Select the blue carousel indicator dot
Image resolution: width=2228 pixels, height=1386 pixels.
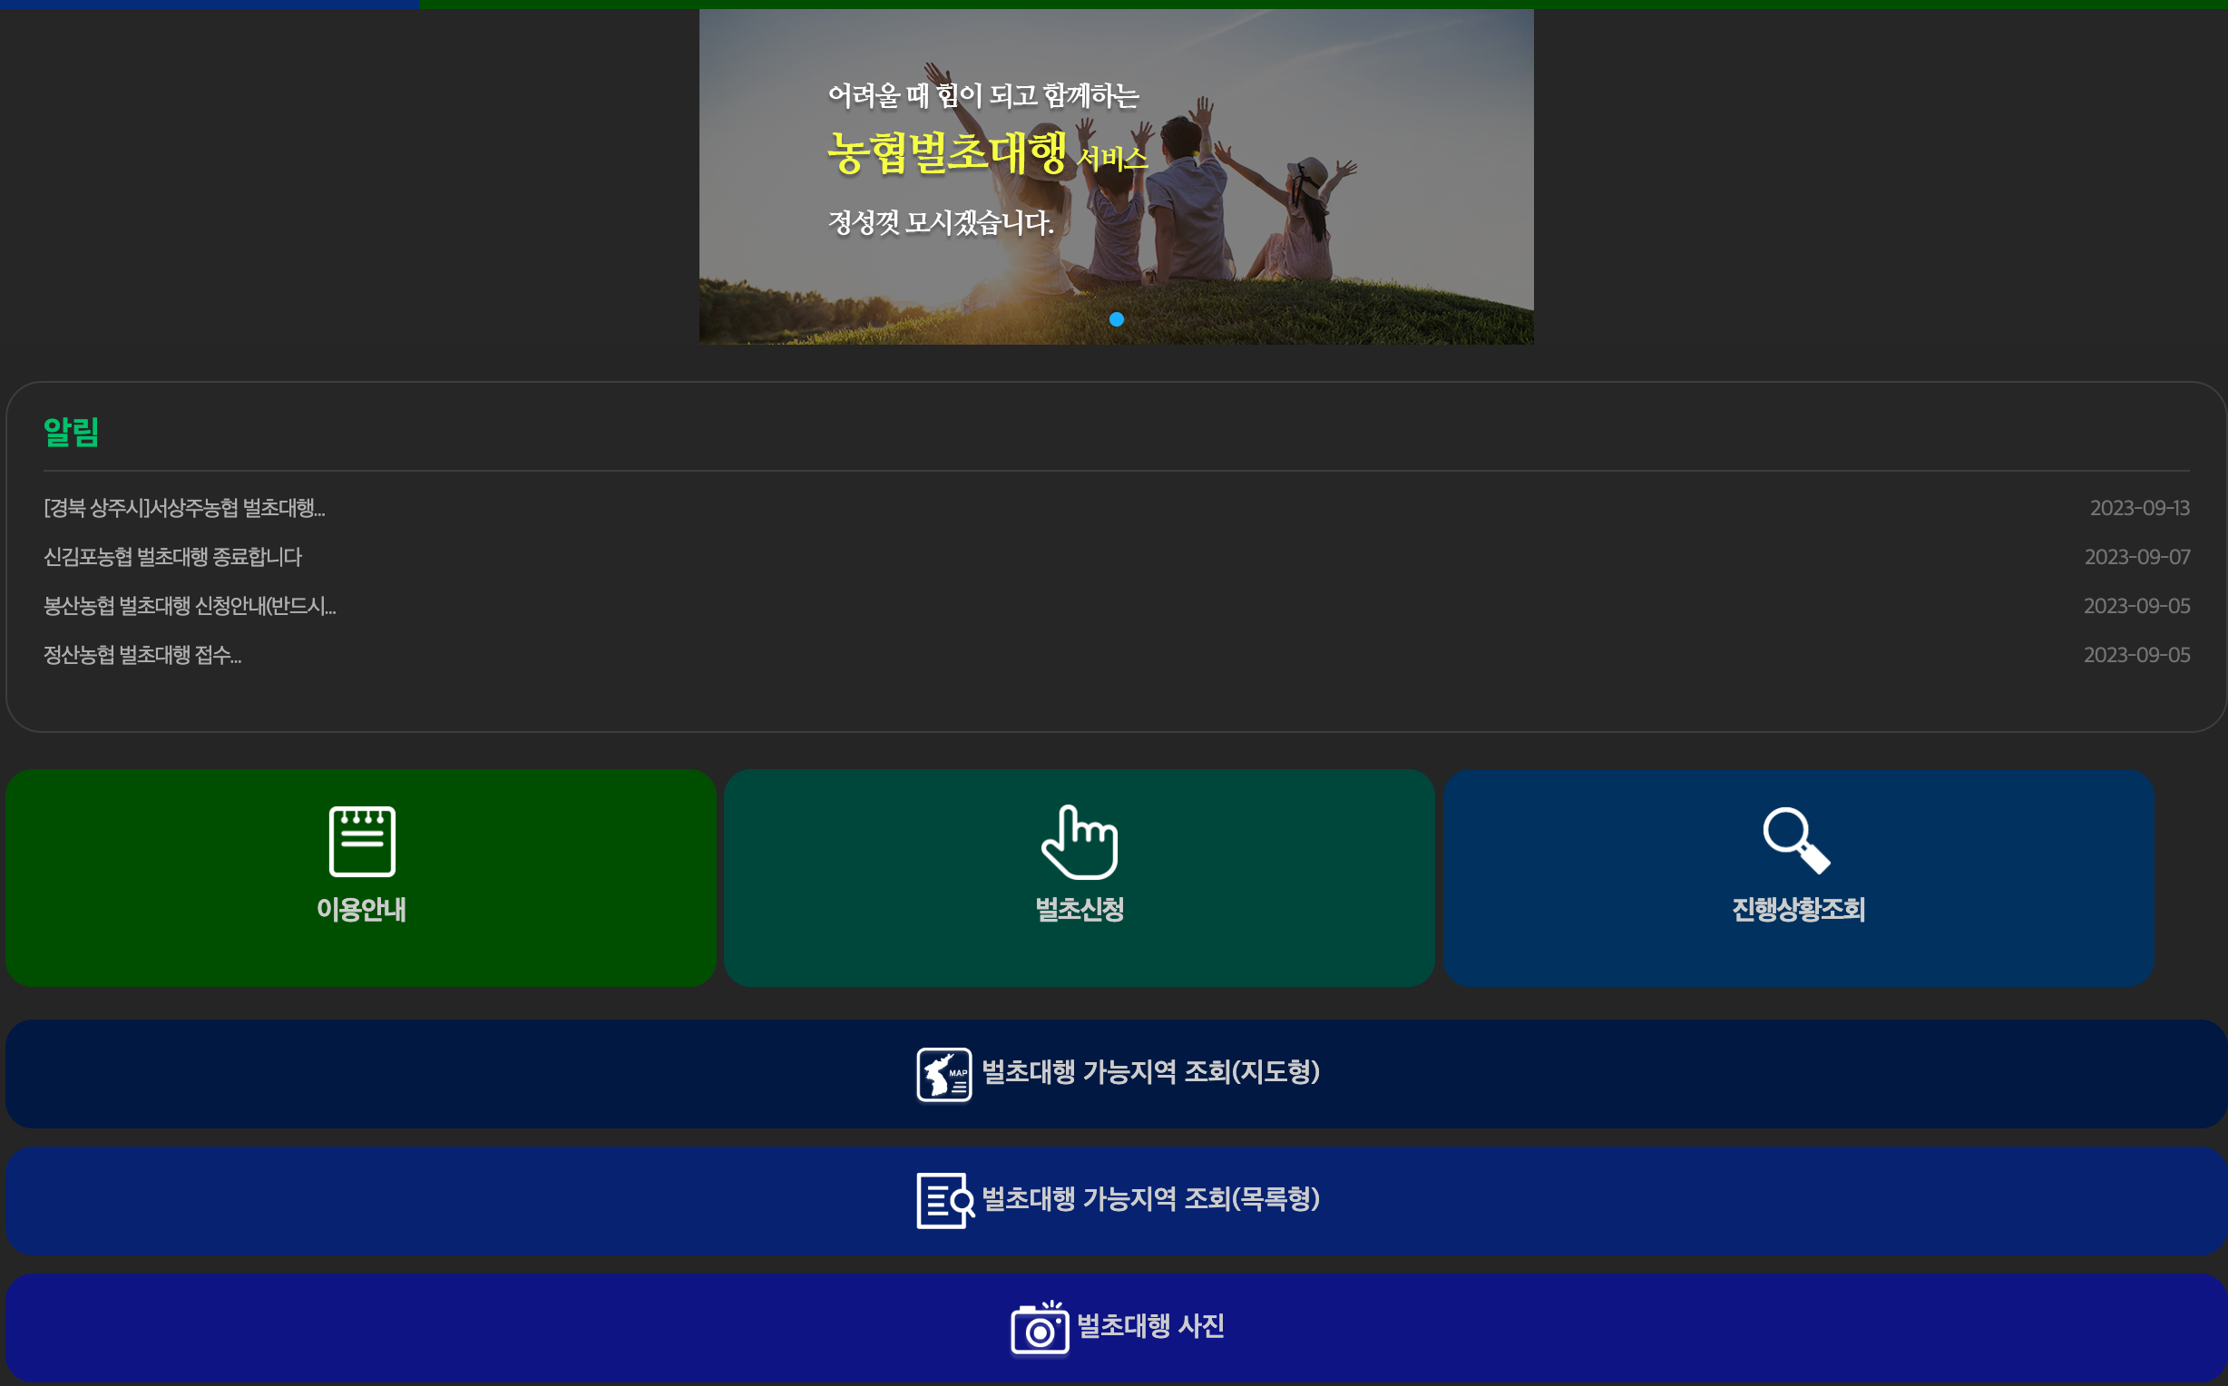[x=1116, y=319]
